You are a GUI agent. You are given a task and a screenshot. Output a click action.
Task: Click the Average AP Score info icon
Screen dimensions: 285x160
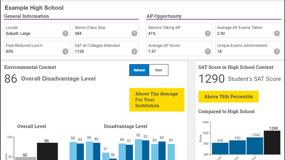[x=208, y=51]
